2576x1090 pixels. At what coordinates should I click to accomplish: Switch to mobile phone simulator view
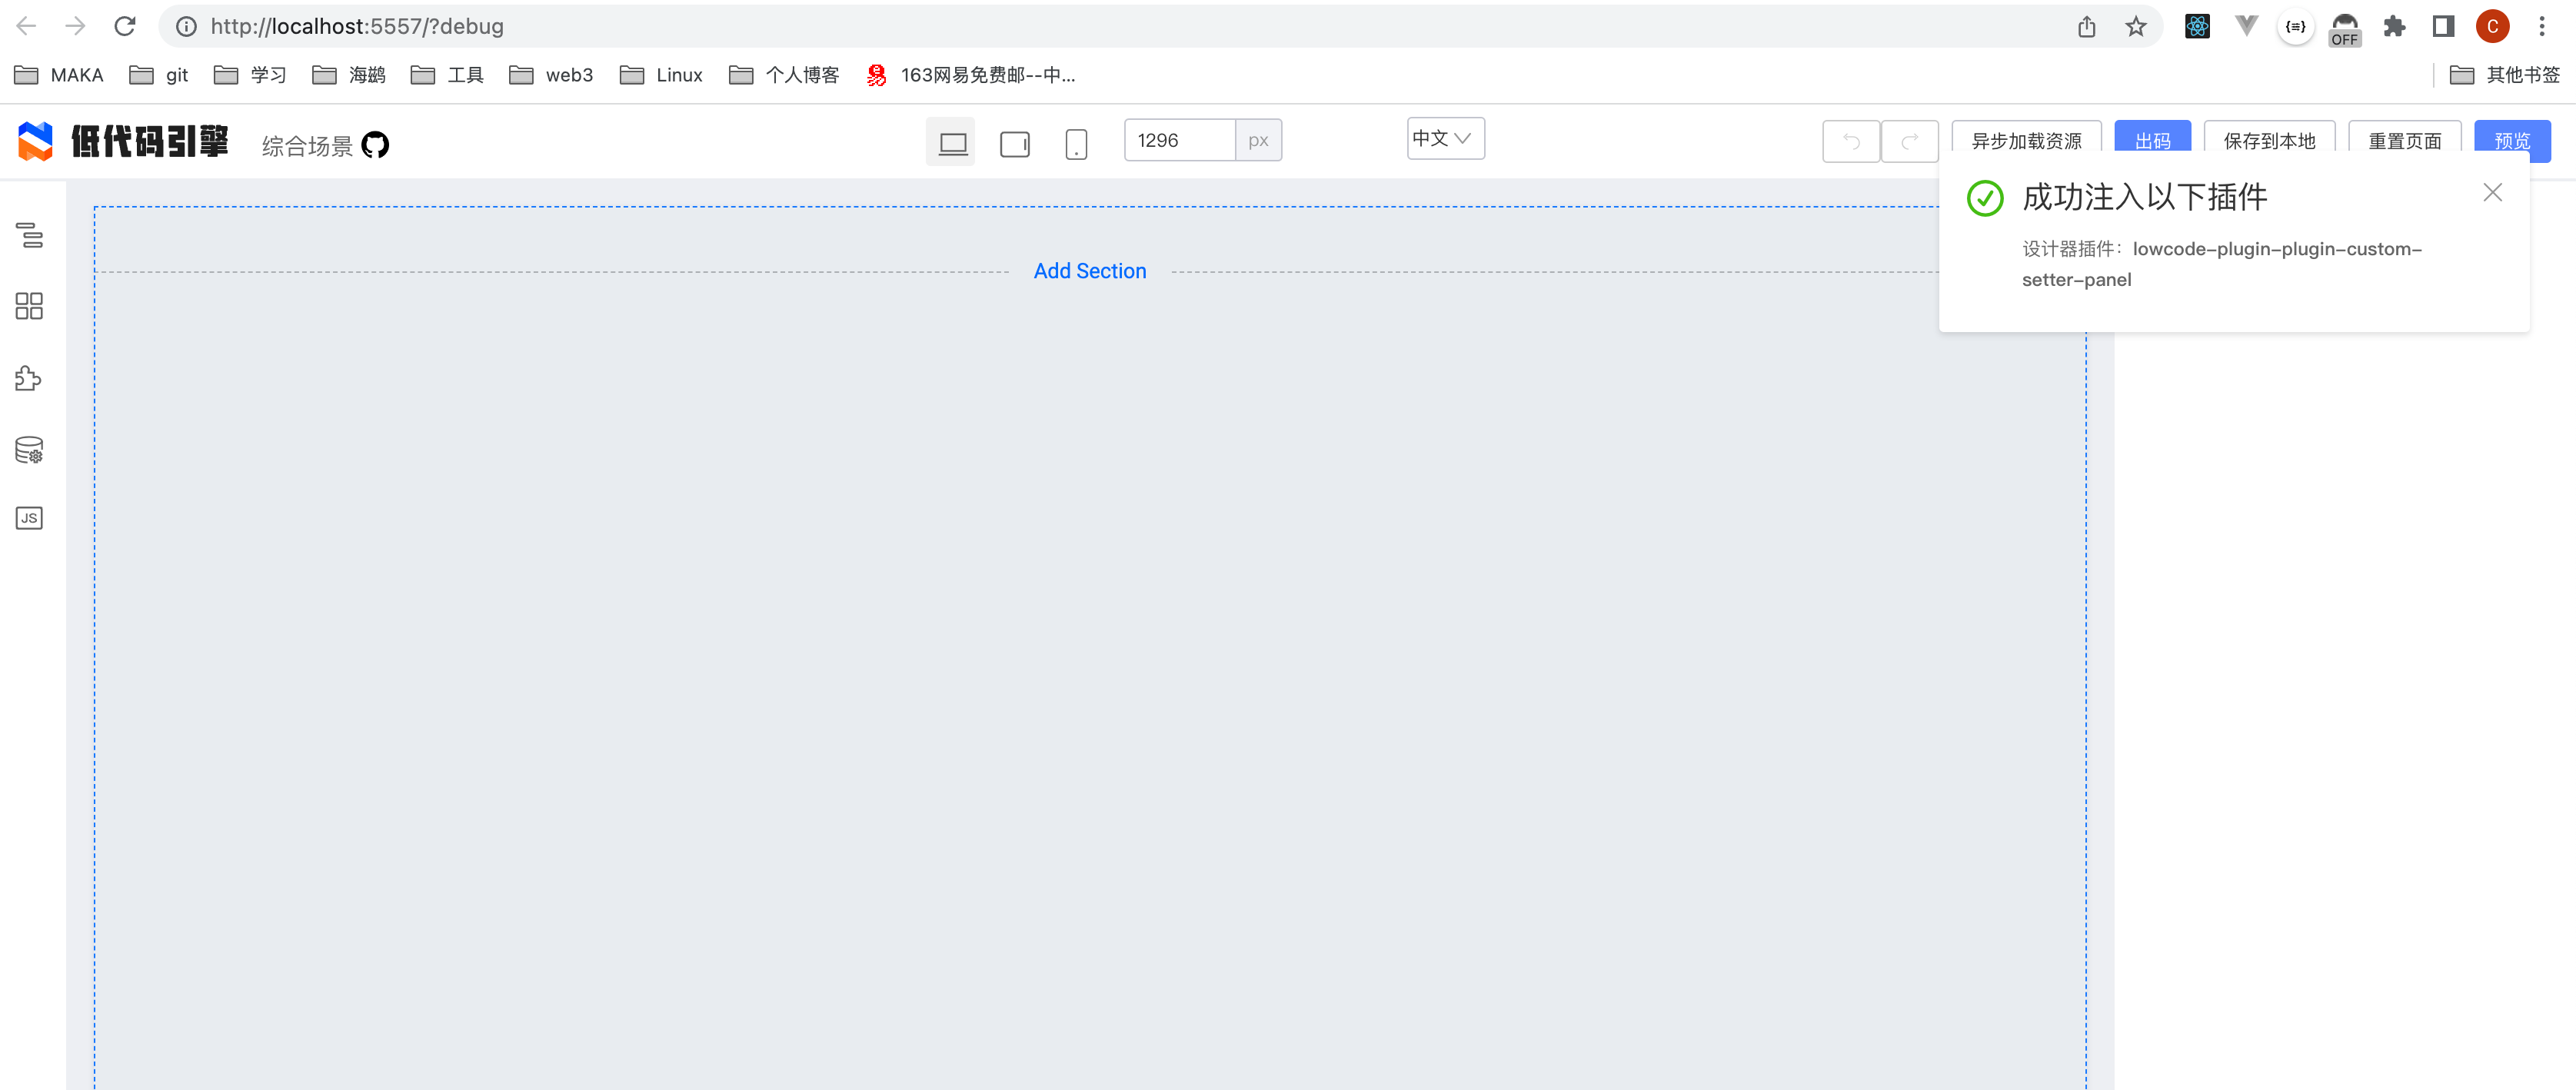1075,144
